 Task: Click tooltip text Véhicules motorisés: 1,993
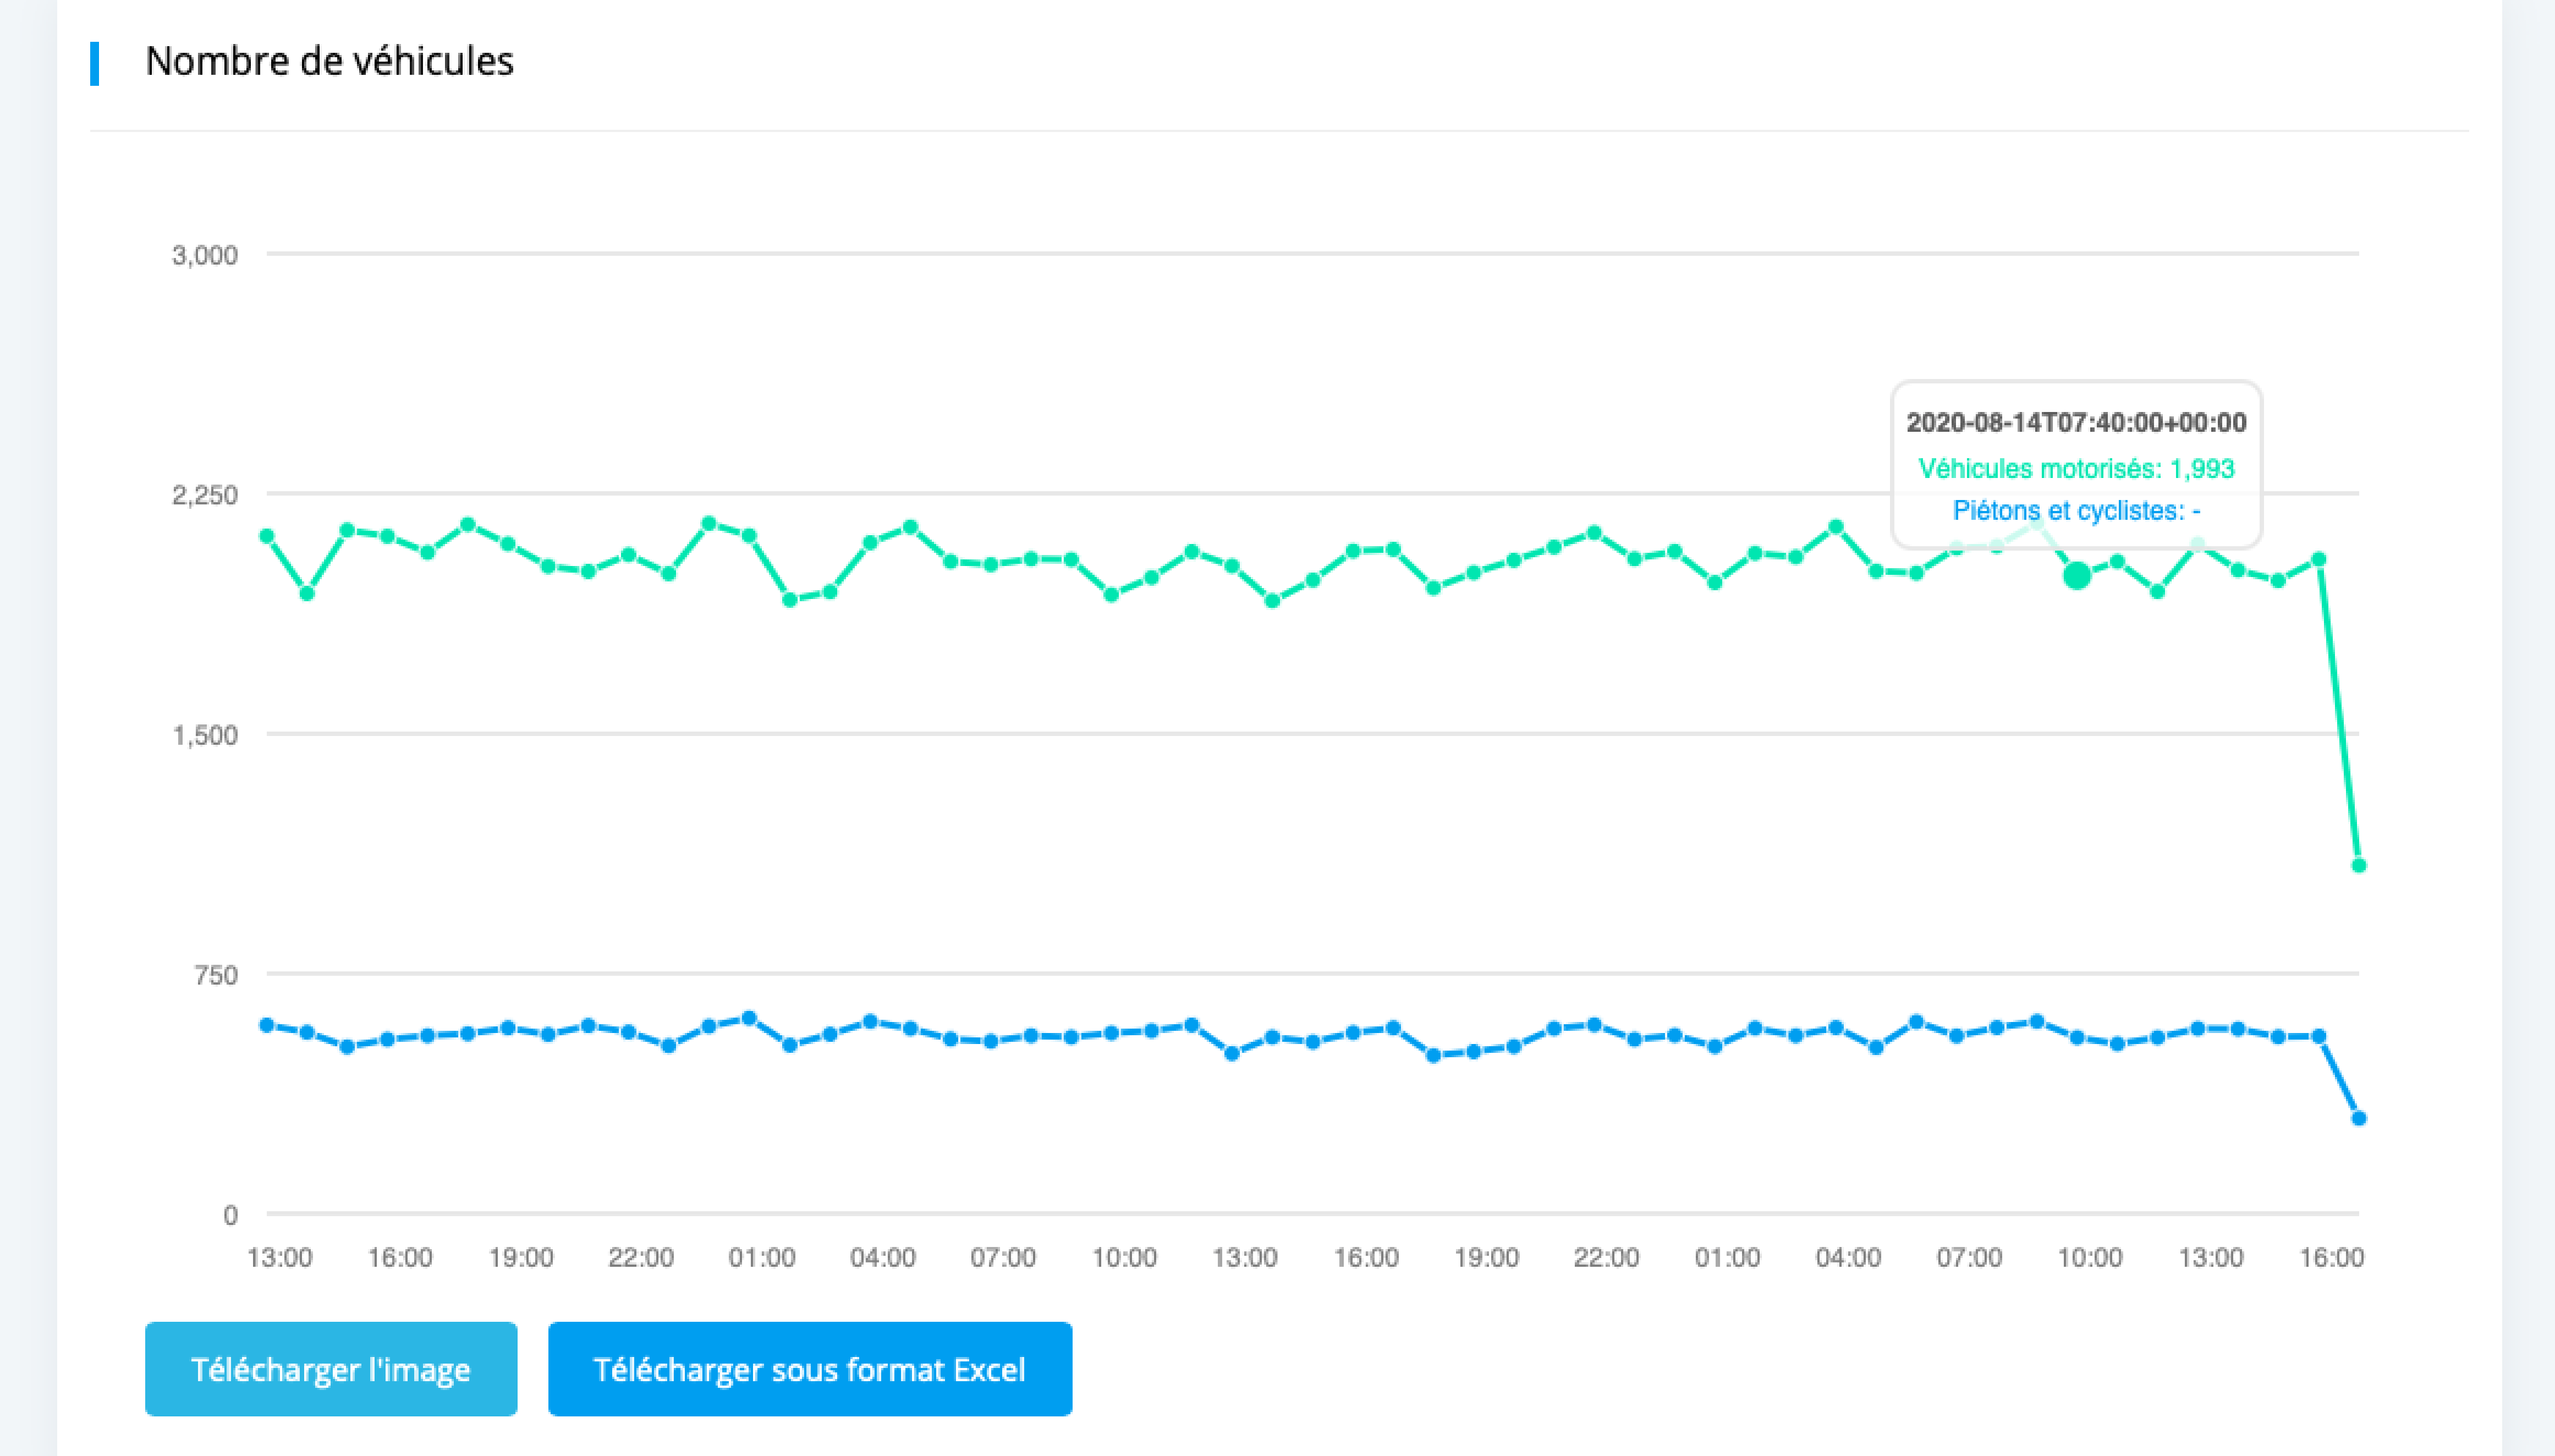(2076, 468)
